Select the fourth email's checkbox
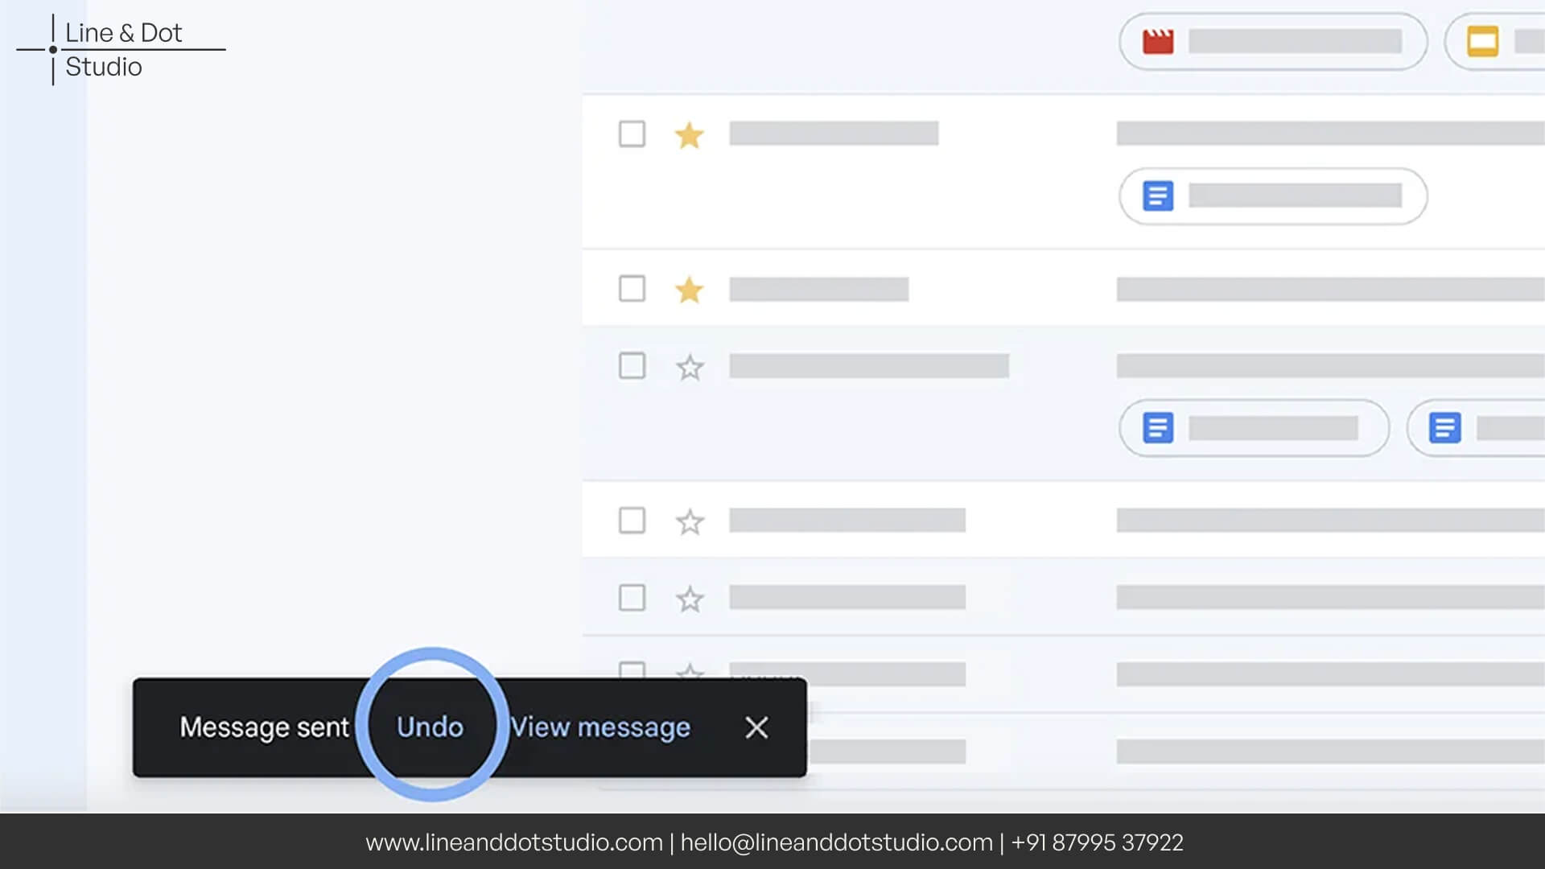Image resolution: width=1545 pixels, height=869 pixels. click(x=632, y=520)
